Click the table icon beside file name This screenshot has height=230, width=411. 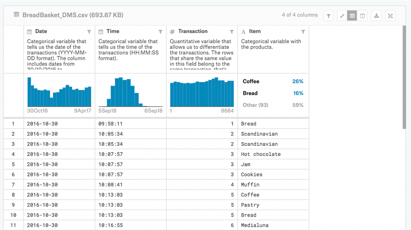16,15
